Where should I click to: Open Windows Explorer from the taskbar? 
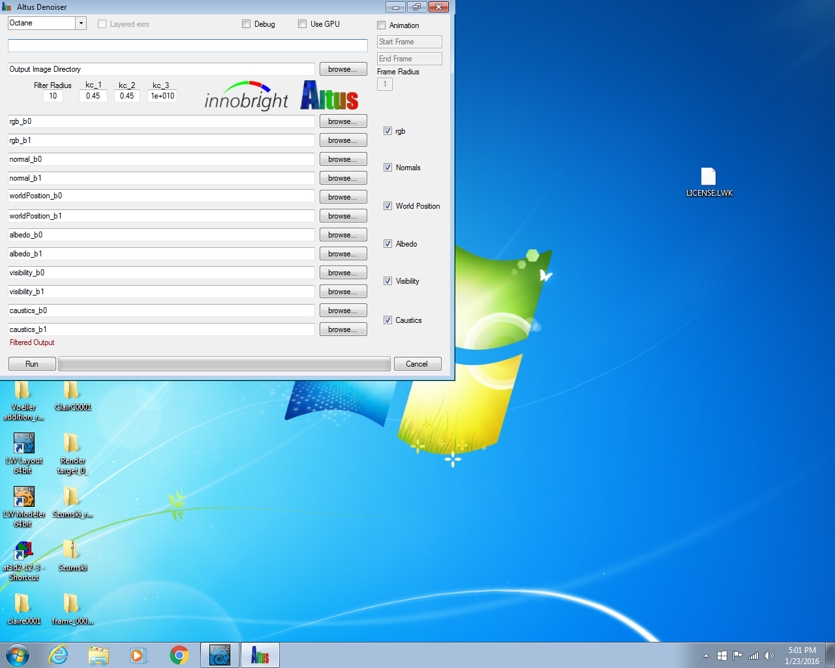coord(99,655)
